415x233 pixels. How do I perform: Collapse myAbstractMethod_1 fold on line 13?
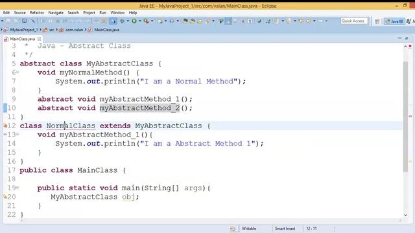point(18,134)
